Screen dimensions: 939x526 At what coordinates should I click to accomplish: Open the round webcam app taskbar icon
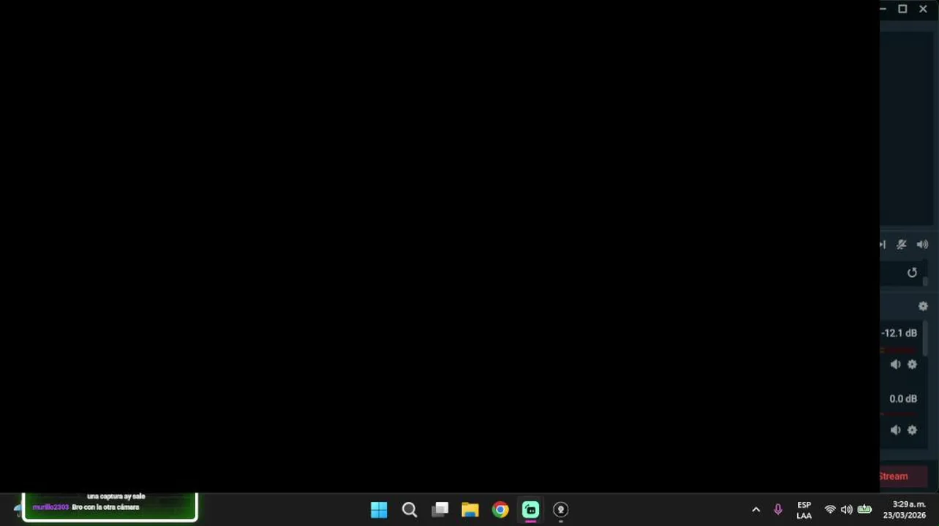click(561, 510)
